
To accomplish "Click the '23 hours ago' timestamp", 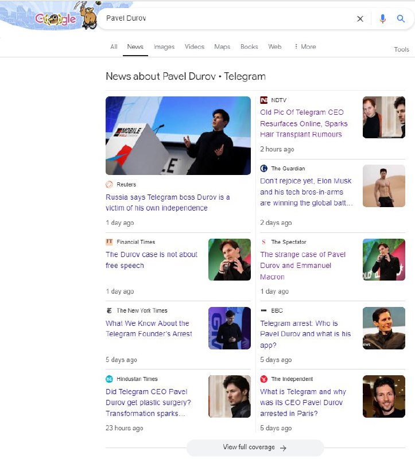I will point(124,428).
